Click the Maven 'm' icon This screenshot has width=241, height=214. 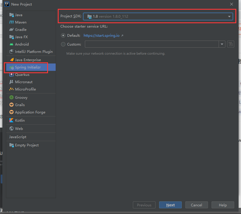click(11, 22)
